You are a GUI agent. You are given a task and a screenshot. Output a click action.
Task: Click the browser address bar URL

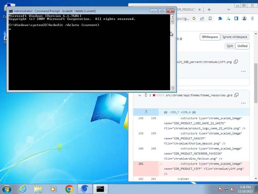point(183,18)
